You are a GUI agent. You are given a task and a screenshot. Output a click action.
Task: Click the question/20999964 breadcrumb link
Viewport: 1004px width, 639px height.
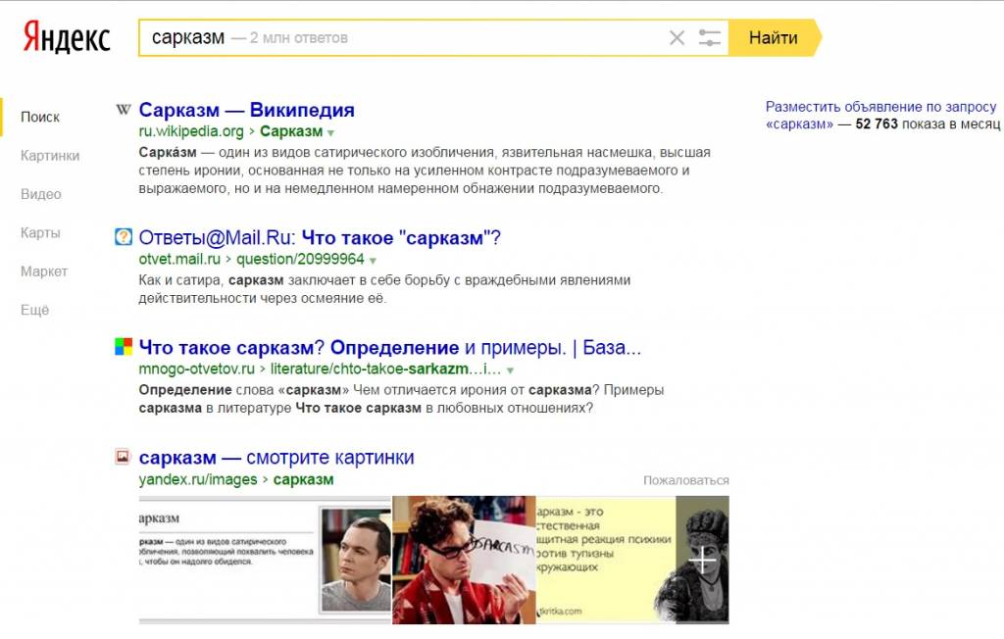pos(300,260)
